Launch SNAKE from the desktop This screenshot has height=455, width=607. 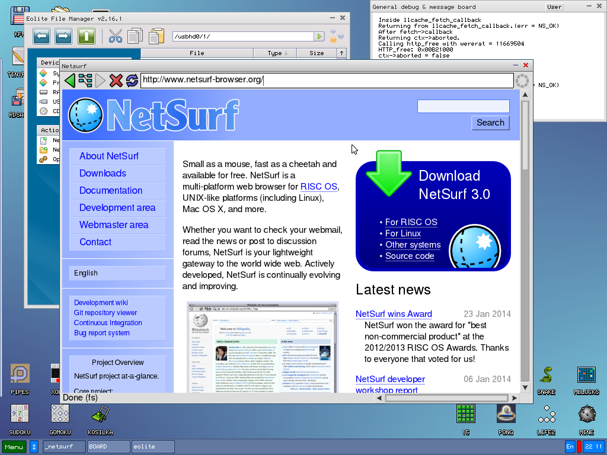546,375
